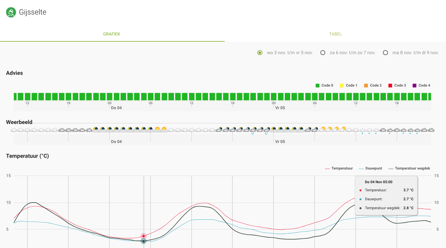Click the green Gijsselte logo icon
The width and height of the screenshot is (446, 248).
click(x=11, y=12)
